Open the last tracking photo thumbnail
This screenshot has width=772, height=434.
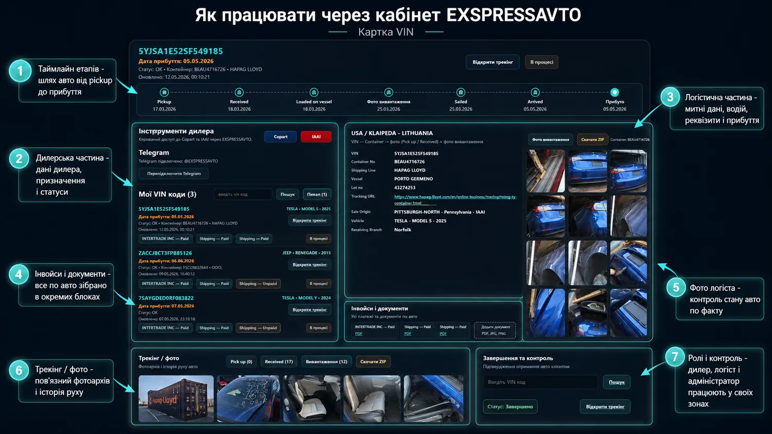pyautogui.click(x=434, y=399)
